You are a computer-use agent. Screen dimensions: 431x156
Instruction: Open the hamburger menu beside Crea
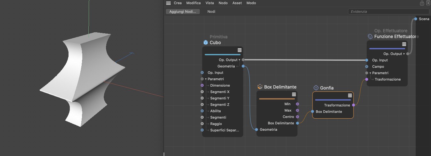coord(168,3)
